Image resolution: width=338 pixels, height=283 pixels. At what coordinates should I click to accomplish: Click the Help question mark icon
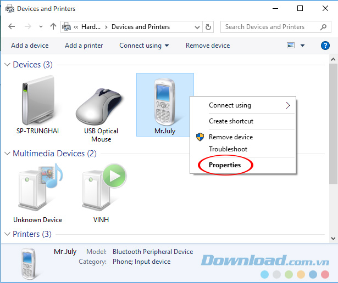point(325,46)
